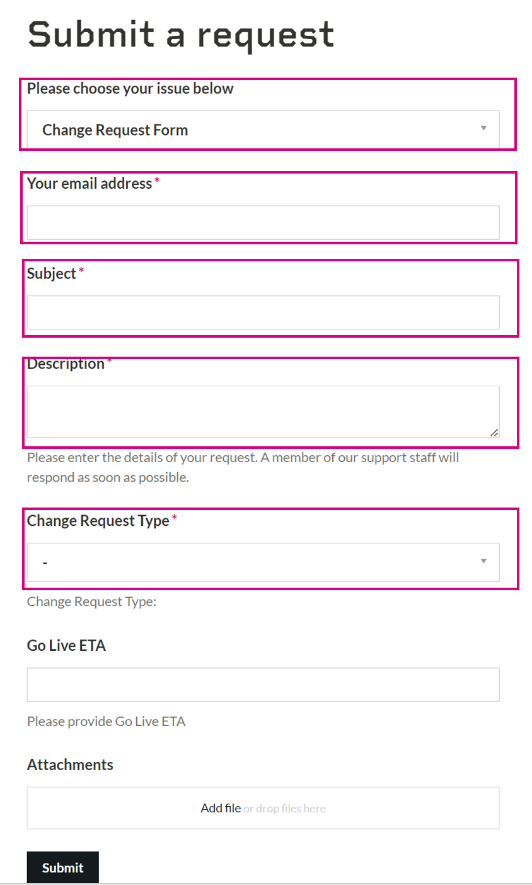Select the Go Live ETA input field
This screenshot has width=532, height=885.
click(263, 685)
